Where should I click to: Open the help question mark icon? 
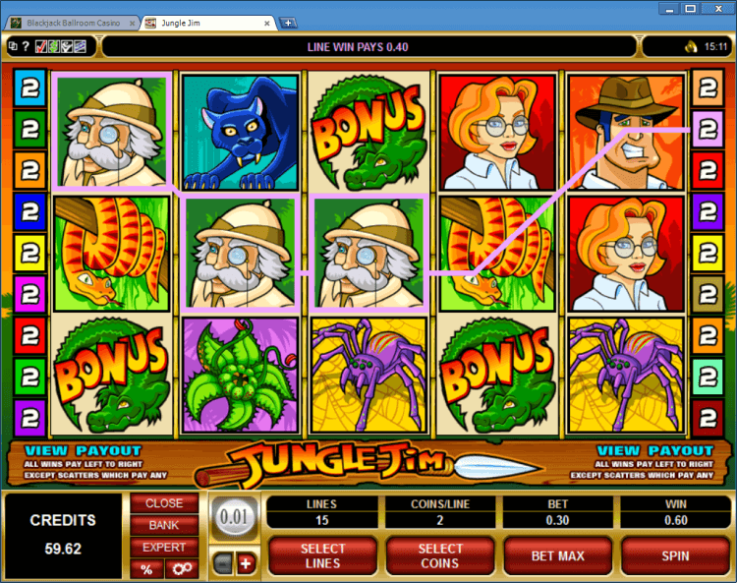tap(26, 46)
